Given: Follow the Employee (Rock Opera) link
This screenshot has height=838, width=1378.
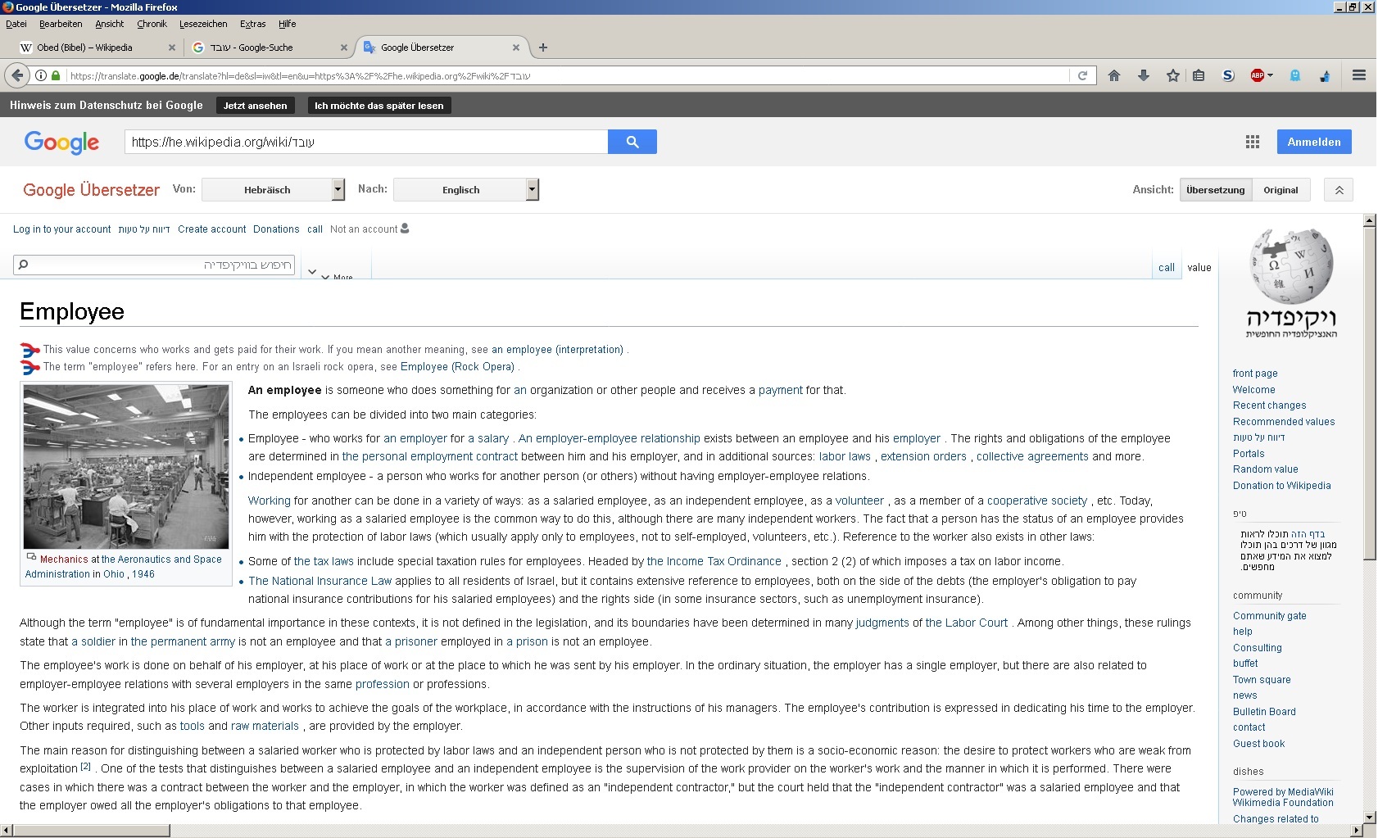Looking at the screenshot, I should [x=457, y=367].
